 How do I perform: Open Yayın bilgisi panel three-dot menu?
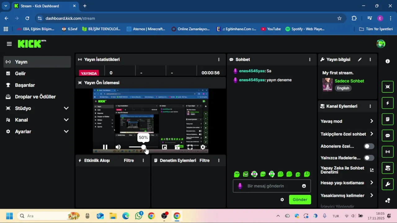pyautogui.click(x=370, y=59)
